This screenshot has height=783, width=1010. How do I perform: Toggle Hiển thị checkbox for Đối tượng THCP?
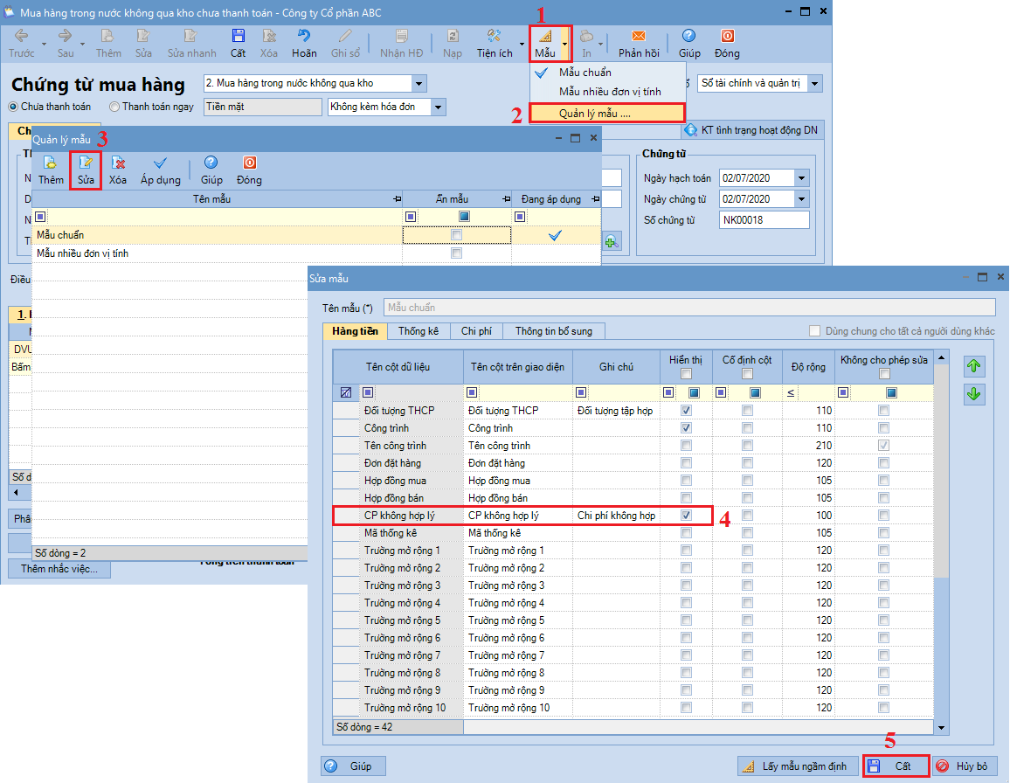pos(686,411)
